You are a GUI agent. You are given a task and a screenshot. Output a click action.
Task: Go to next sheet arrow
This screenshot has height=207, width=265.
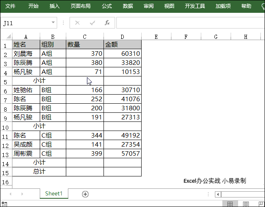(x=22, y=194)
